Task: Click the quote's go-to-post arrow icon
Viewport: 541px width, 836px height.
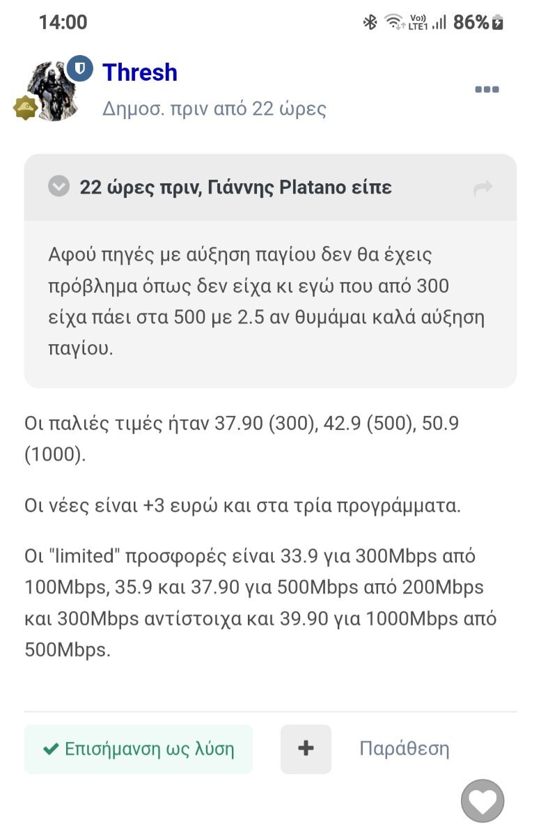Action: click(x=483, y=187)
